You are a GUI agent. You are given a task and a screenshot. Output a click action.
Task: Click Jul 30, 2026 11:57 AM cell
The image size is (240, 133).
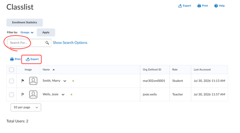210,94
